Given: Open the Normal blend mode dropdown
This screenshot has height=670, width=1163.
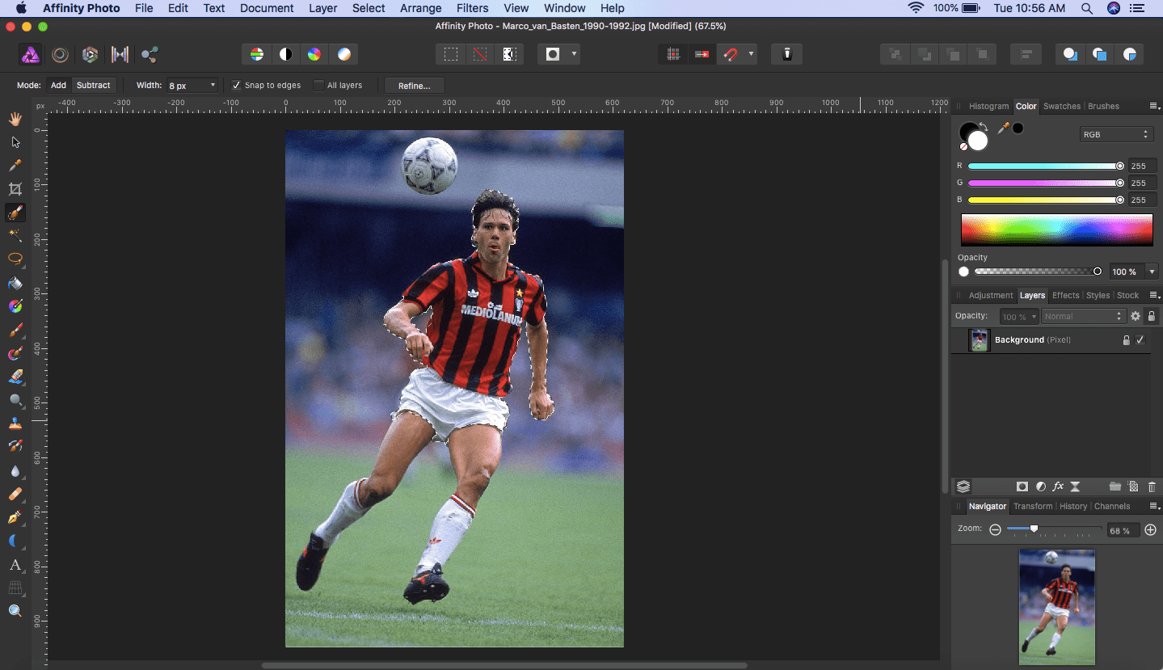Looking at the screenshot, I should [1082, 316].
